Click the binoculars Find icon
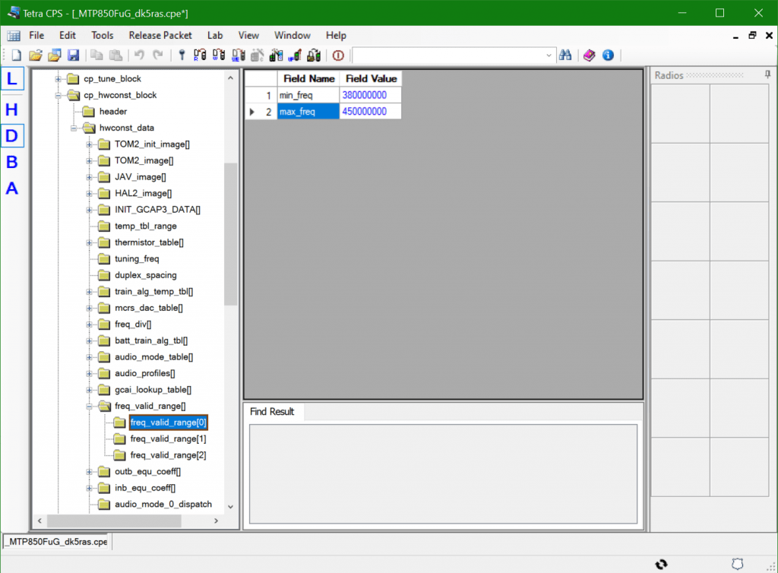 click(x=565, y=55)
